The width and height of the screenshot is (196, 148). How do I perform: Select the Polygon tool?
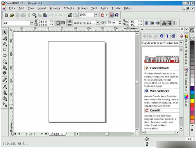[x=5, y=61]
